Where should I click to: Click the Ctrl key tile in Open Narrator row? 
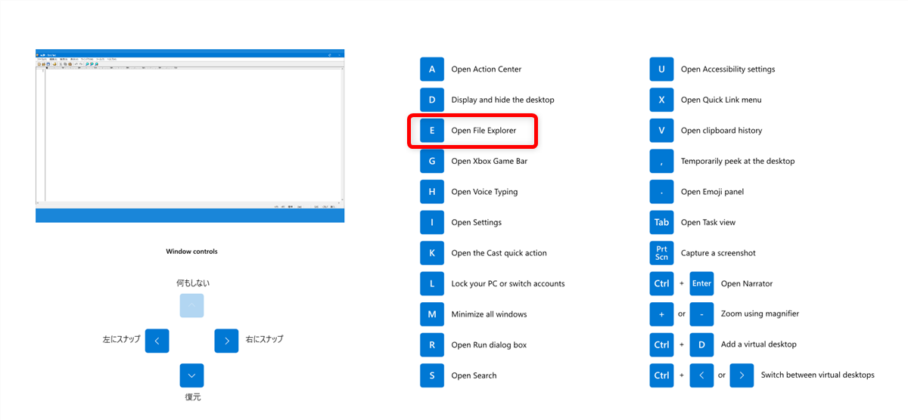click(x=661, y=283)
